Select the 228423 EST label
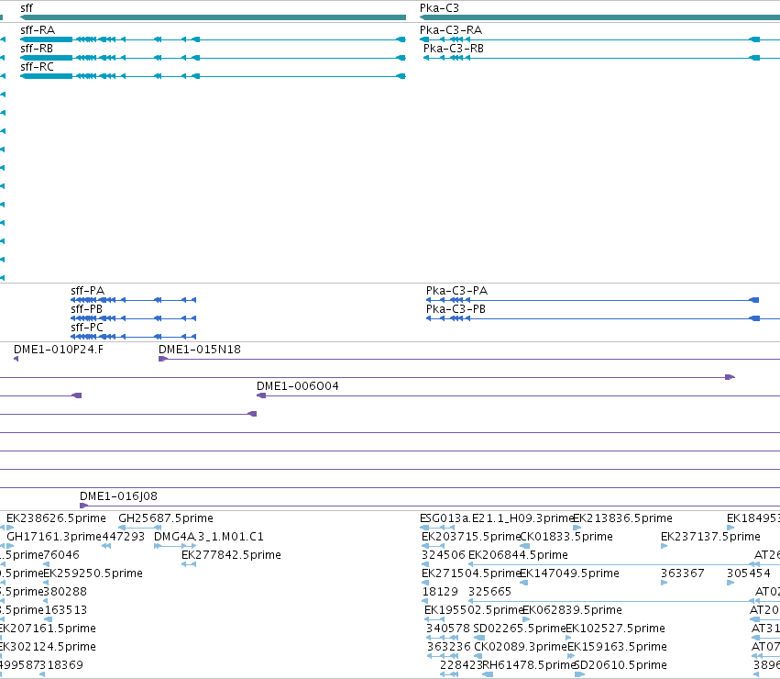The image size is (780, 679). (x=461, y=665)
